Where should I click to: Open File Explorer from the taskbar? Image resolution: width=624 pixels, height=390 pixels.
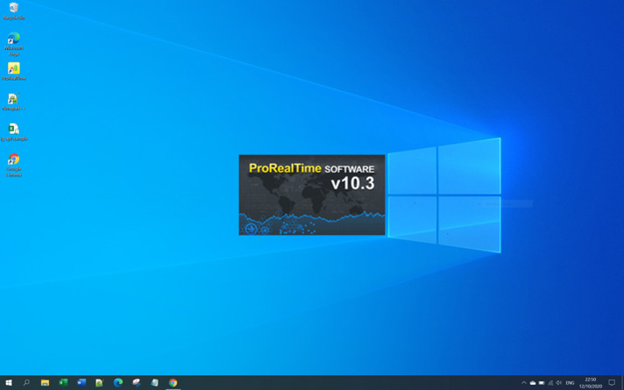tap(45, 383)
